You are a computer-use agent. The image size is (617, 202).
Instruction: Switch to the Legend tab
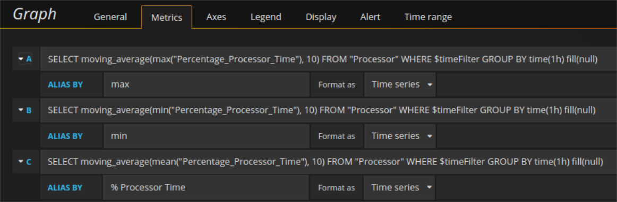[x=266, y=17]
